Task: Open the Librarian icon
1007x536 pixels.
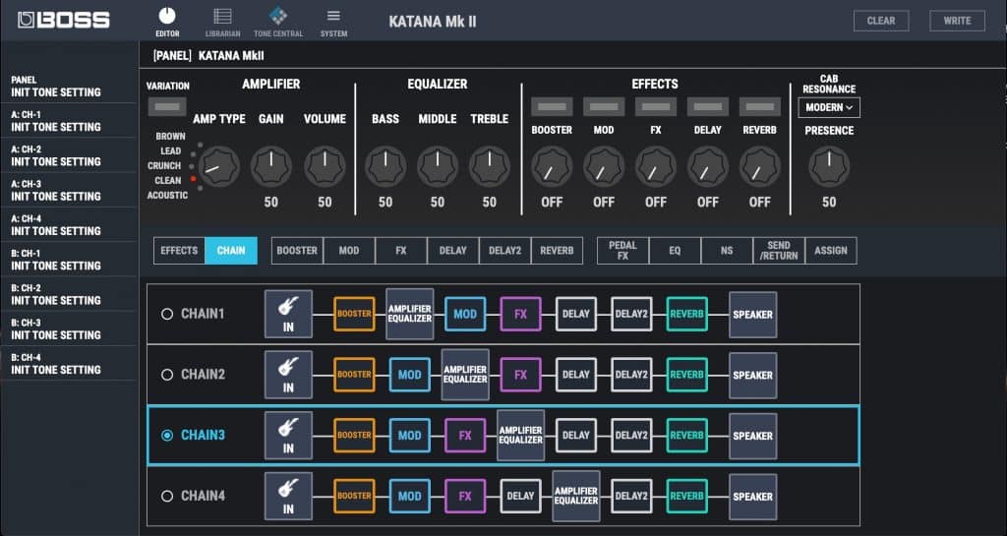Action: pos(223,16)
